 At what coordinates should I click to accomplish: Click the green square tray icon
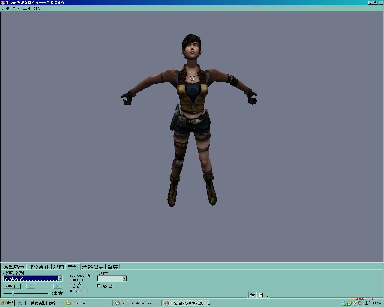point(349,303)
